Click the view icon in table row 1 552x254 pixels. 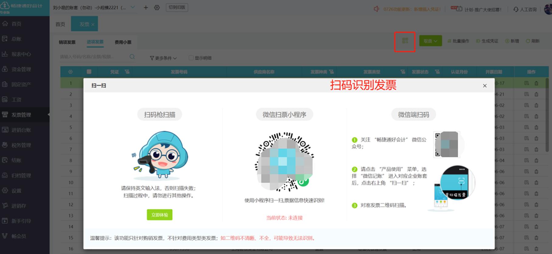pos(526,83)
